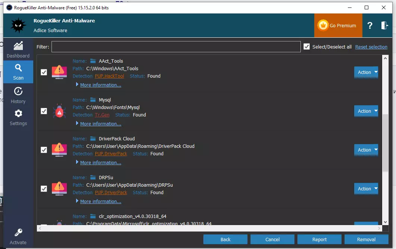Screen dimensions: 396x249
Task: Open the Dashboard chart icon
Action: (x=18, y=46)
